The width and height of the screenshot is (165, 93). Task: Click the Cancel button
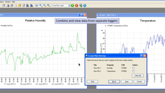(139, 81)
